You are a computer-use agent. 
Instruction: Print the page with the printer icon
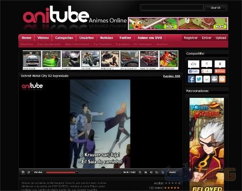pos(215,79)
